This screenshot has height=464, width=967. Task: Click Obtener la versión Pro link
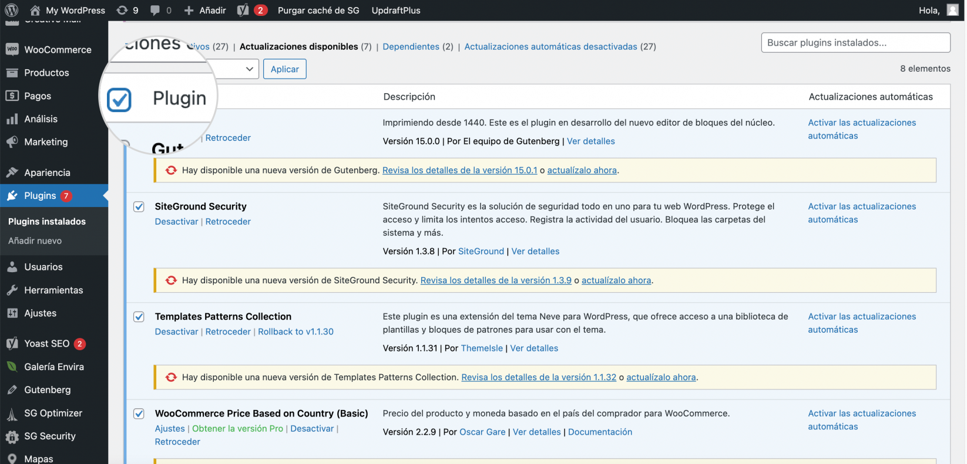pos(237,429)
